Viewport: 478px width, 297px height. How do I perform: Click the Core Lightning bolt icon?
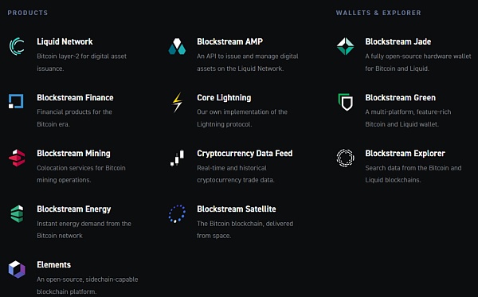point(177,103)
